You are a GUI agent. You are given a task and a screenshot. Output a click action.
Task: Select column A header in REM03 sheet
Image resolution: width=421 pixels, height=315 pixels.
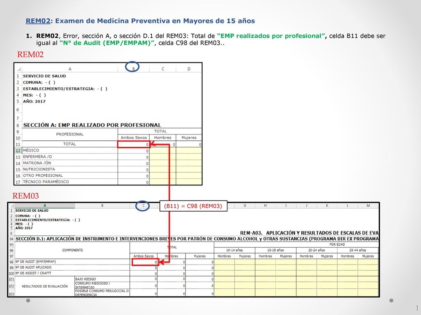click(44, 206)
